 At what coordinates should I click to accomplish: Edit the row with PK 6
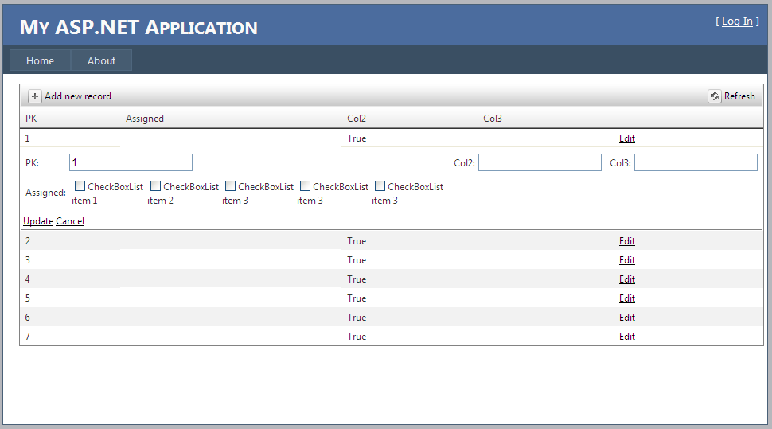(x=627, y=318)
